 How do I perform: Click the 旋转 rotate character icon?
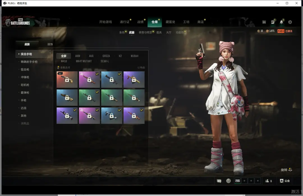click(290, 170)
